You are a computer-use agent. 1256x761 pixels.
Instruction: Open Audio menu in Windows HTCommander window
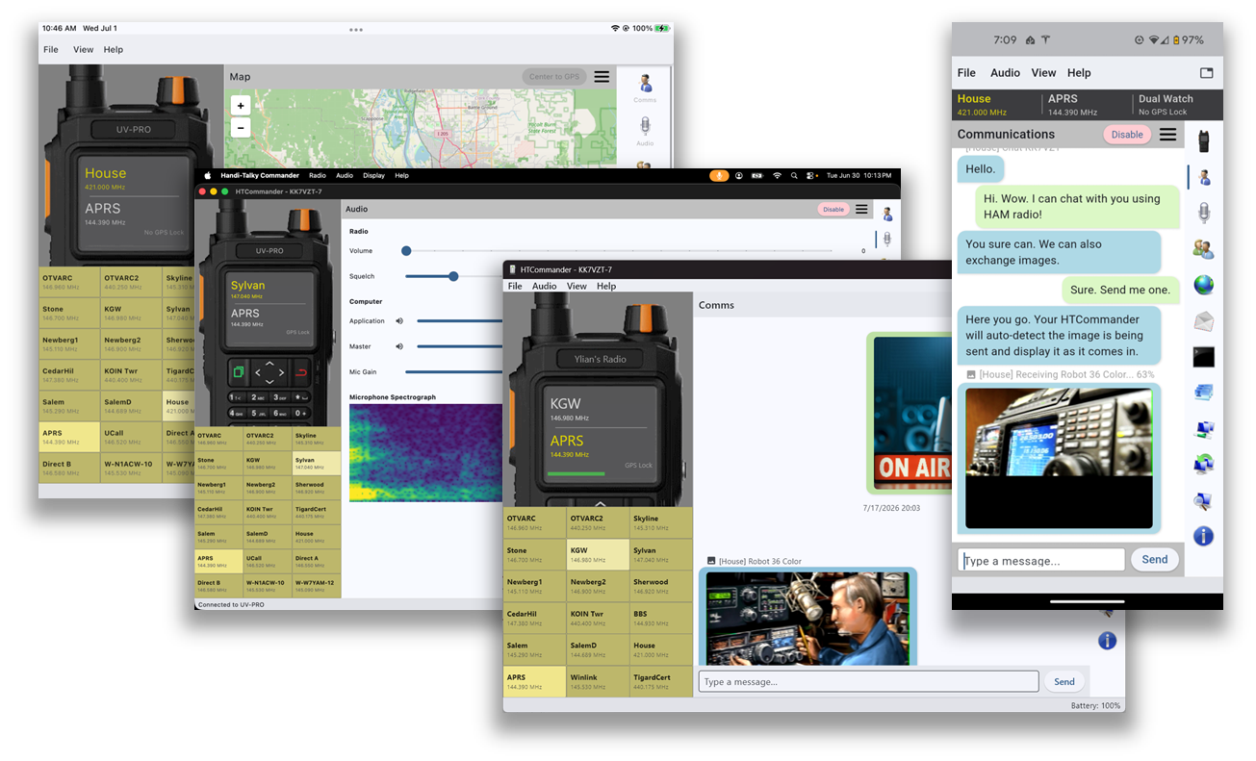point(544,286)
